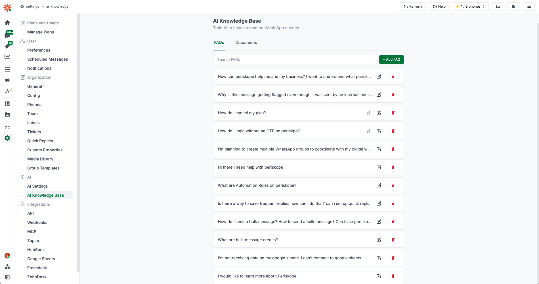Open Scheduled Messages settings page
The width and height of the screenshot is (539, 284).
[47, 59]
